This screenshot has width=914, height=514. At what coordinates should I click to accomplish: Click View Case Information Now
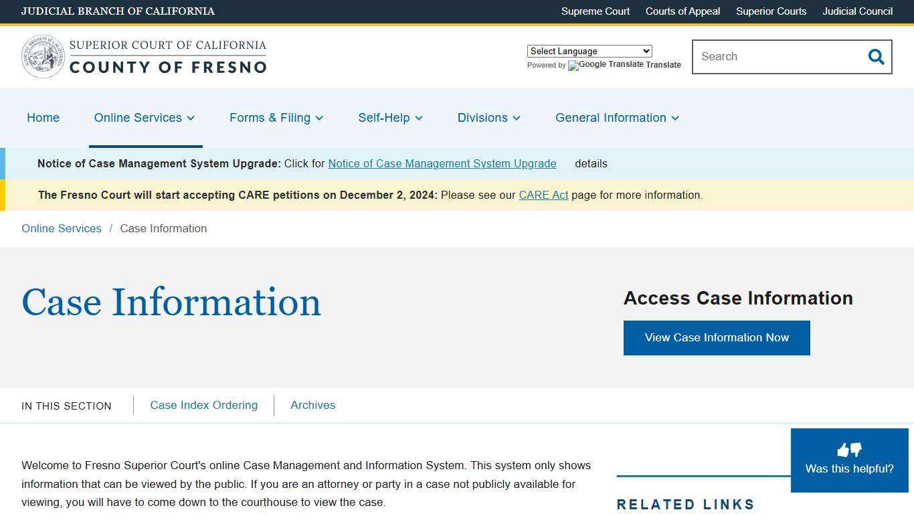click(717, 337)
